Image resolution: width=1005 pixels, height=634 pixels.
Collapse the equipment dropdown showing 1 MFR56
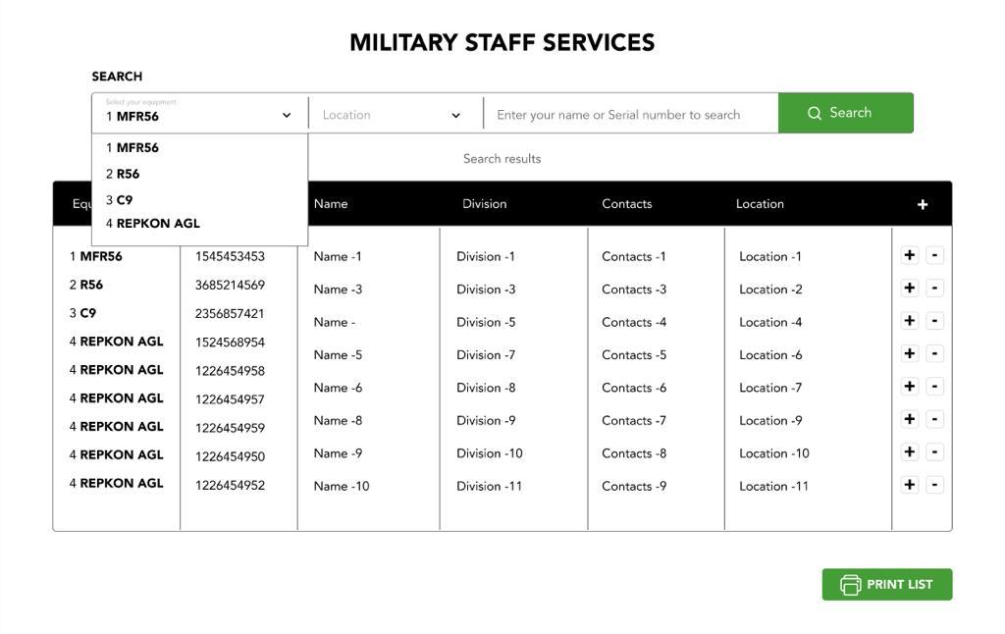pos(200,114)
